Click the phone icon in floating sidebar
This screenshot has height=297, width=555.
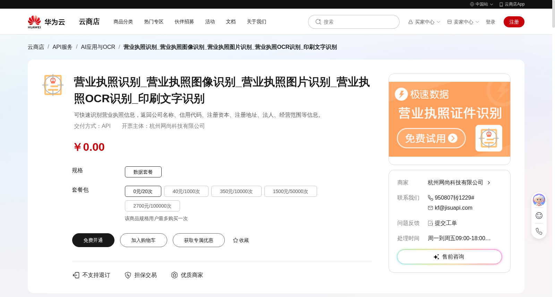pyautogui.click(x=539, y=231)
